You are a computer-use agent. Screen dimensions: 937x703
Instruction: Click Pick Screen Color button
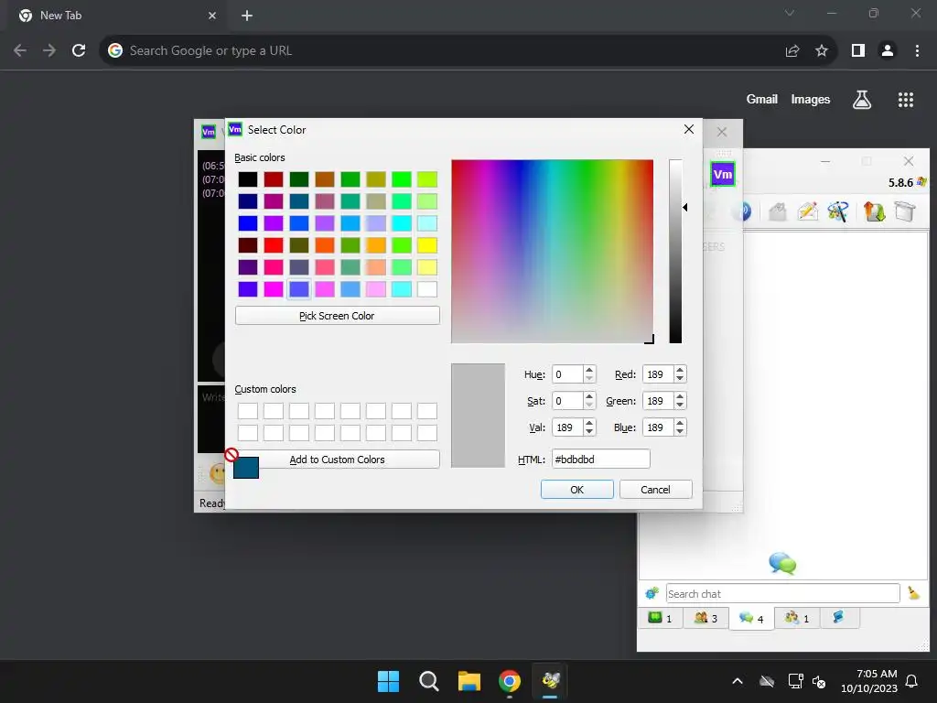337,316
